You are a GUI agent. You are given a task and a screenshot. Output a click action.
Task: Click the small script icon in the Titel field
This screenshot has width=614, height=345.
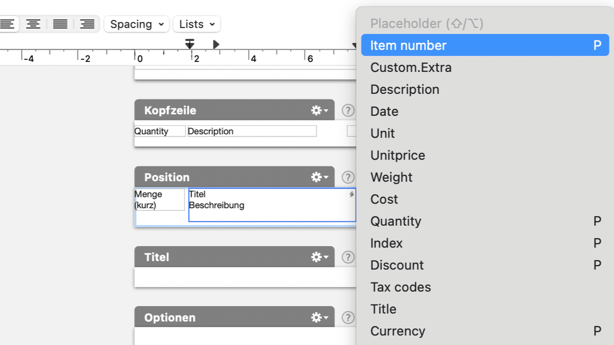(x=352, y=194)
